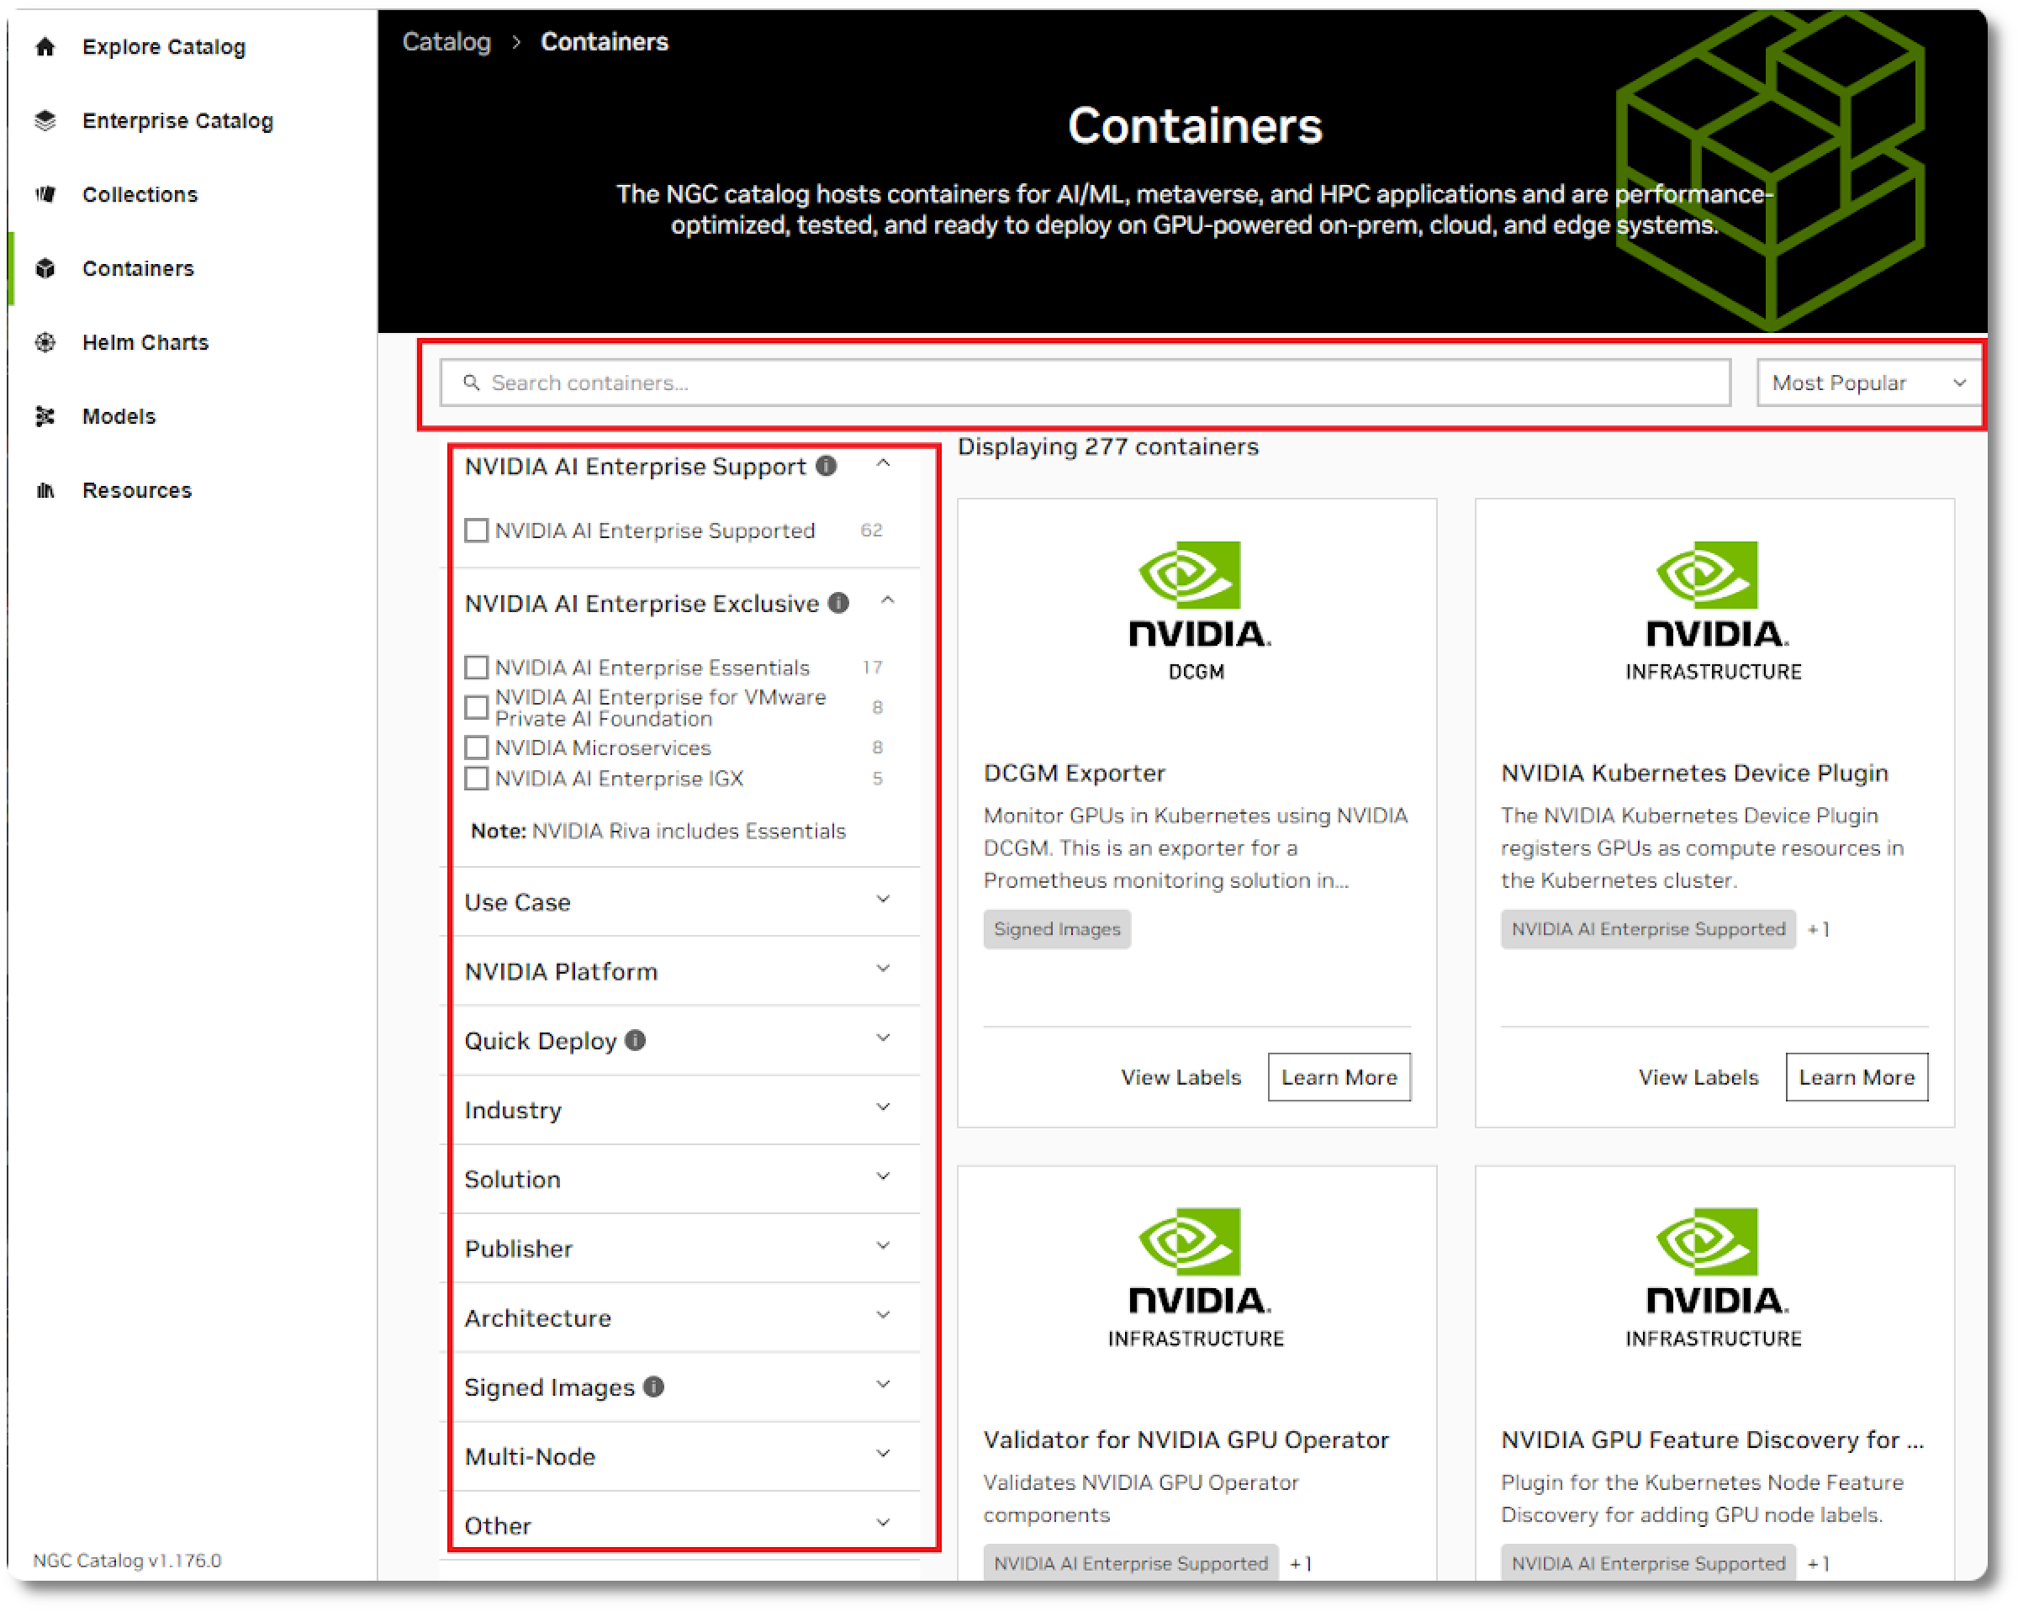Click the info icon beside Quick Deploy
The image size is (2018, 1611).
coord(635,1040)
